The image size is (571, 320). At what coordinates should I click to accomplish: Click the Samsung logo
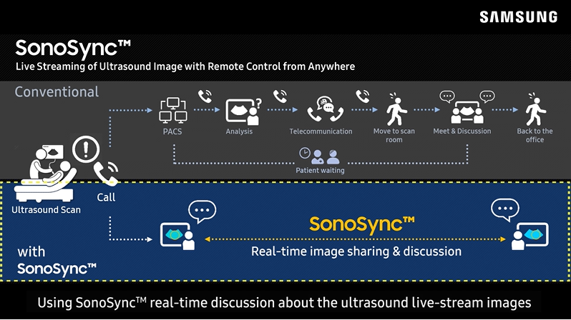pos(518,17)
